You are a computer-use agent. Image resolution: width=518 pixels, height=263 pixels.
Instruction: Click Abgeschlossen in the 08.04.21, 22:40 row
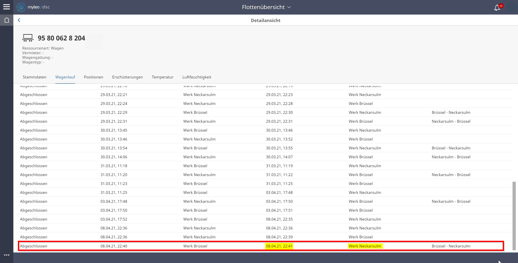pyautogui.click(x=33, y=246)
